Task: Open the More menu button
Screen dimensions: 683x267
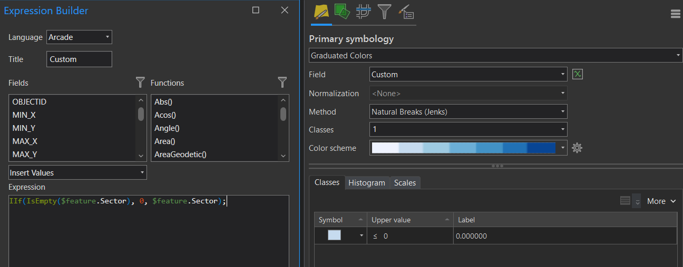Action: click(x=661, y=201)
